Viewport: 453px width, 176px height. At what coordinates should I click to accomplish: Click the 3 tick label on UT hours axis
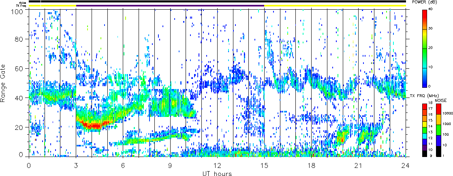(76, 165)
